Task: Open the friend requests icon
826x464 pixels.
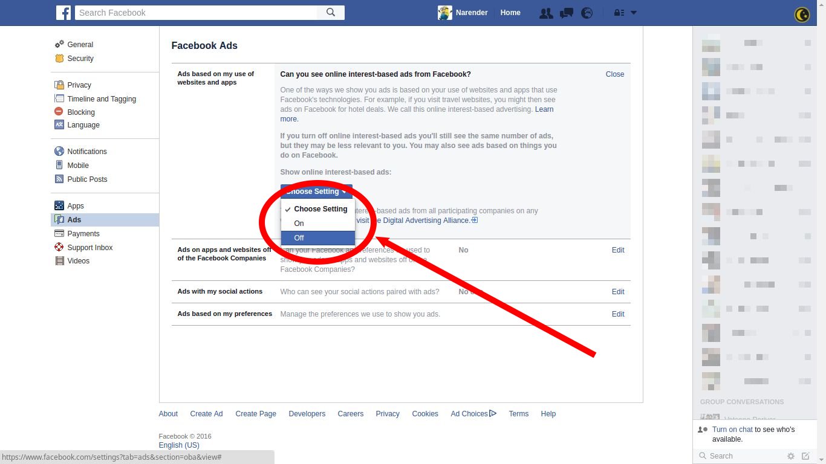Action: coord(546,13)
